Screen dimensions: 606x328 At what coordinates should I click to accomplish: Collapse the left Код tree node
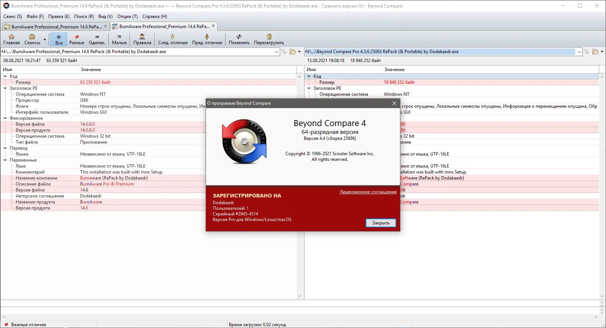pyautogui.click(x=5, y=76)
